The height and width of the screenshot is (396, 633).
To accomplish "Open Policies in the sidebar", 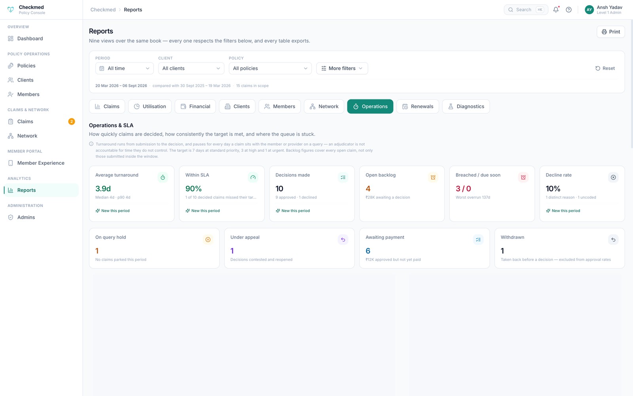I will tap(41, 66).
